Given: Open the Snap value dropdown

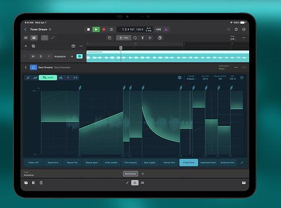Looking at the screenshot, I should point(232,38).
